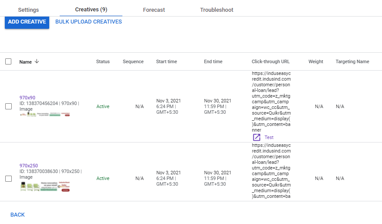
Task: Sort by the Name column header
Action: click(x=25, y=62)
